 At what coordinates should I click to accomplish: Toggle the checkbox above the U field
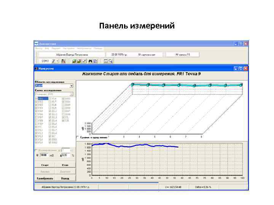click(37, 150)
